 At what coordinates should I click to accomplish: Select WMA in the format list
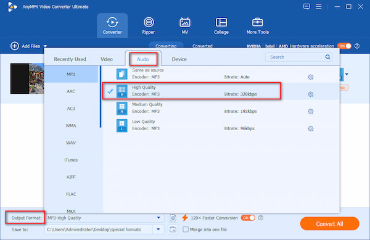(71, 126)
